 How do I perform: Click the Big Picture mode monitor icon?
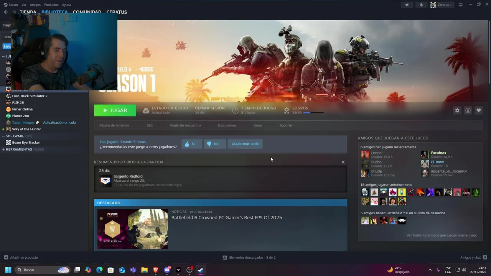tap(461, 5)
